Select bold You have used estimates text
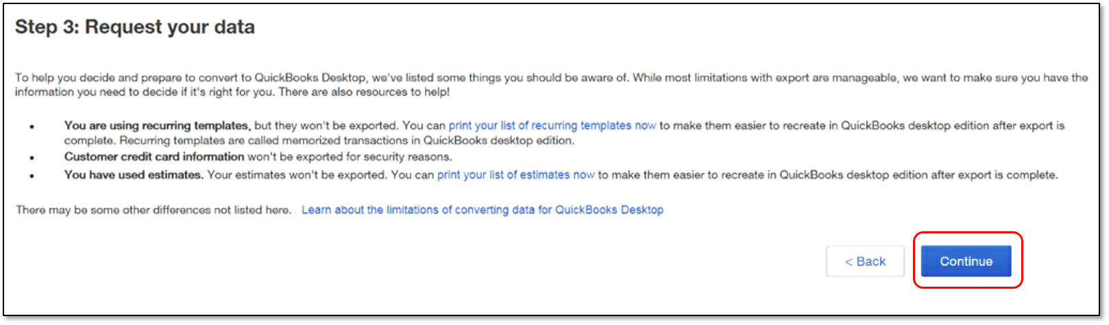Viewport: 1109px width, 325px height. click(x=134, y=175)
